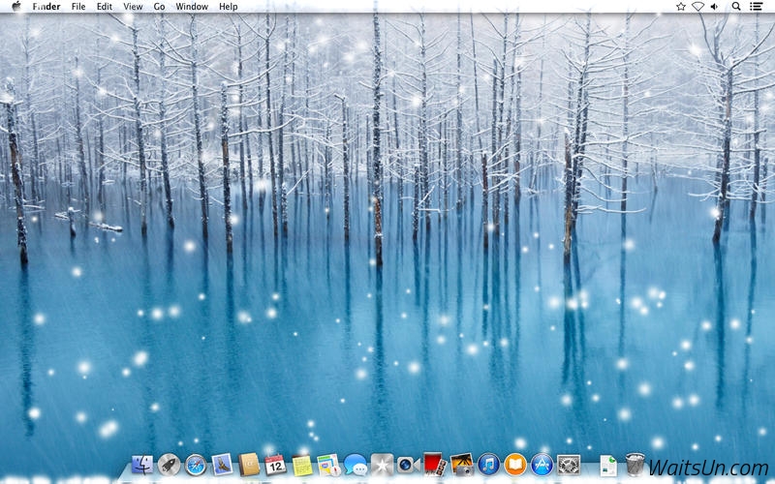Open Maps from the Dock

(328, 465)
